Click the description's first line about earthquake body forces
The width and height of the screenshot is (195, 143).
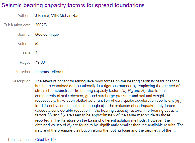[x=107, y=81]
